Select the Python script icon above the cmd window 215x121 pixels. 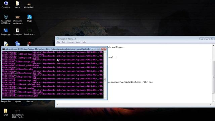6,44
